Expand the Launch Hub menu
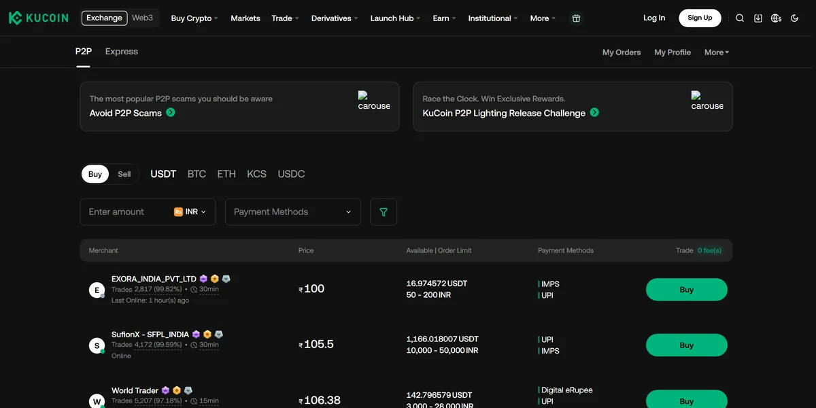816x408 pixels. coord(395,18)
